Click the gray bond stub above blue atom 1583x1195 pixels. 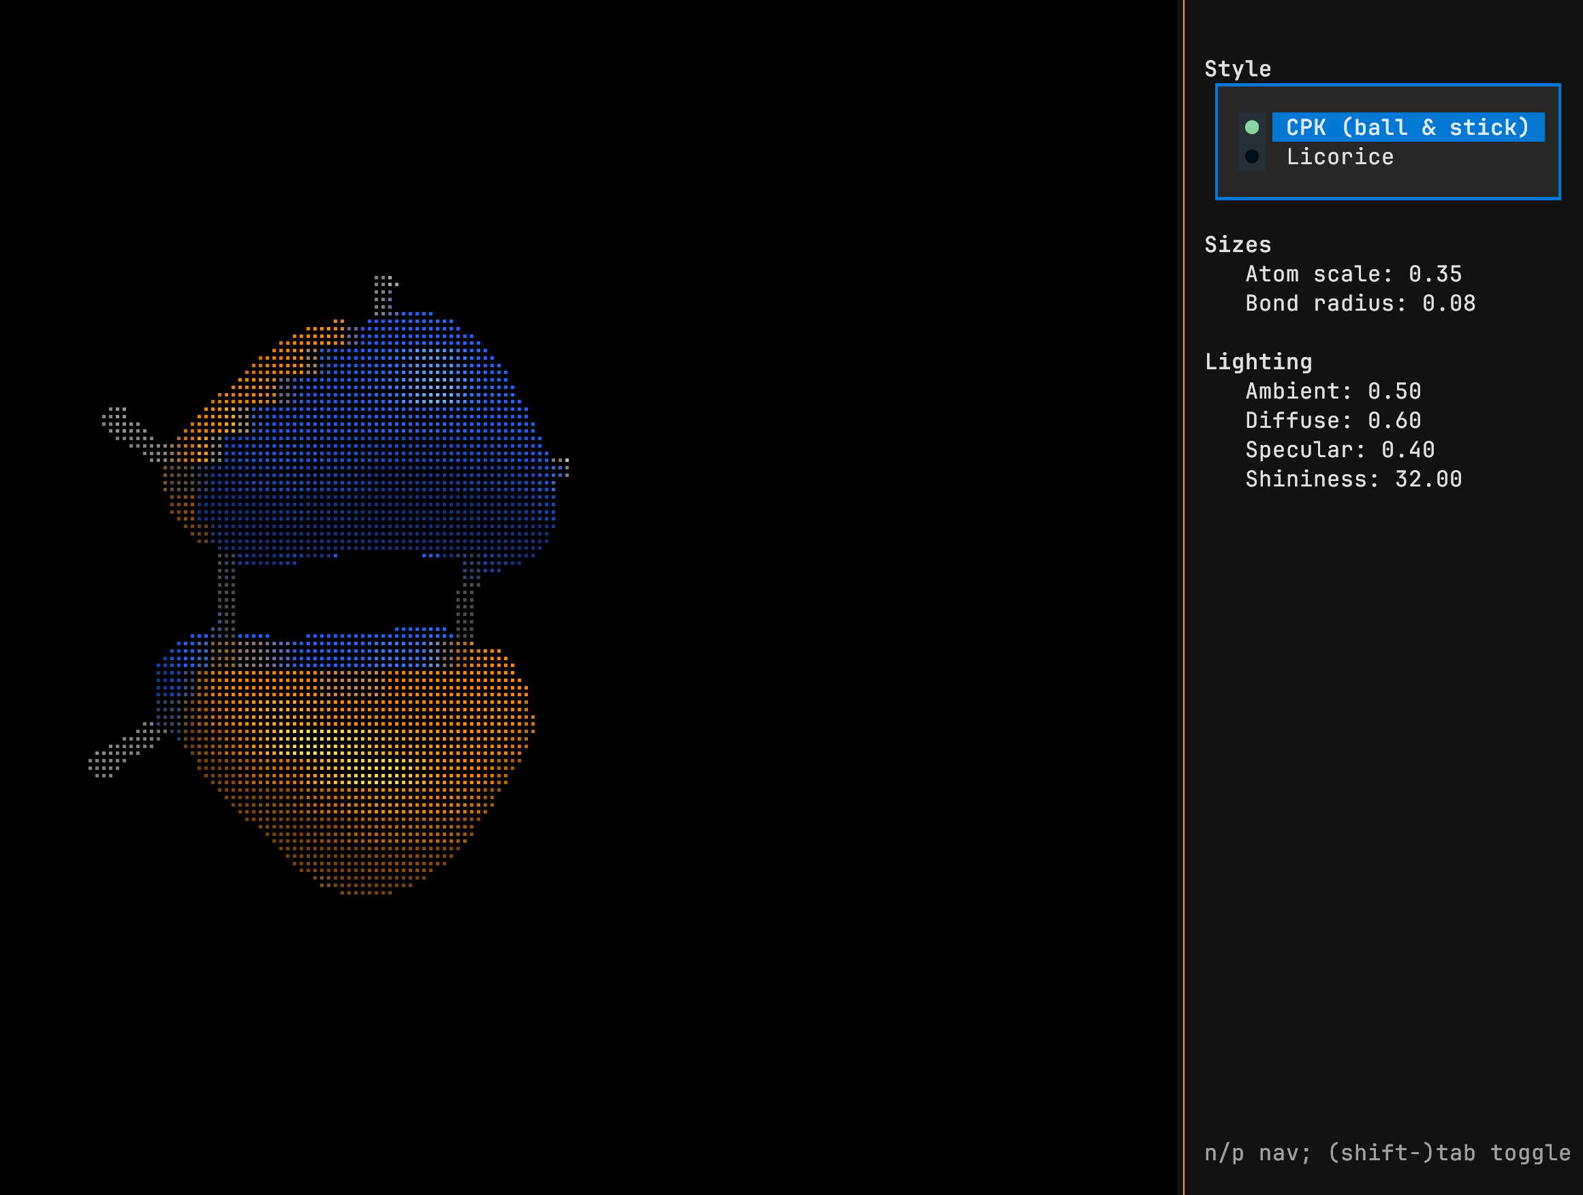[x=383, y=294]
